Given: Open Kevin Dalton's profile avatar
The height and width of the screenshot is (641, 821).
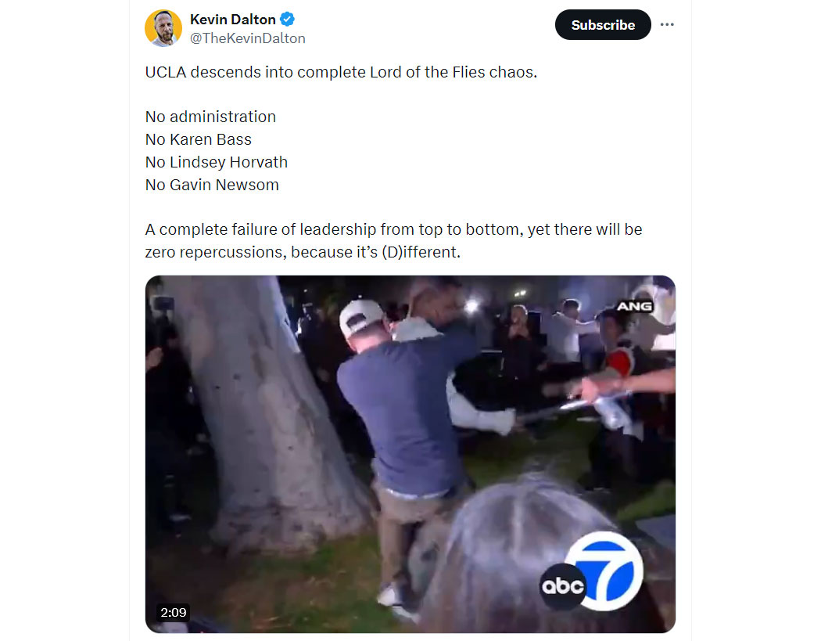Looking at the screenshot, I should [x=163, y=27].
